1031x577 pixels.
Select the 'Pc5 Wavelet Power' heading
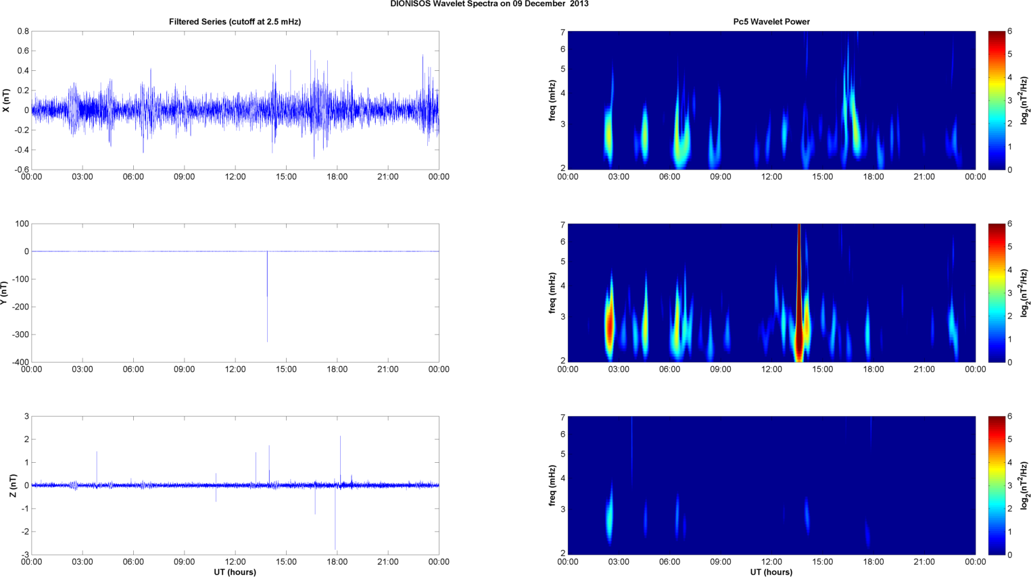click(771, 22)
